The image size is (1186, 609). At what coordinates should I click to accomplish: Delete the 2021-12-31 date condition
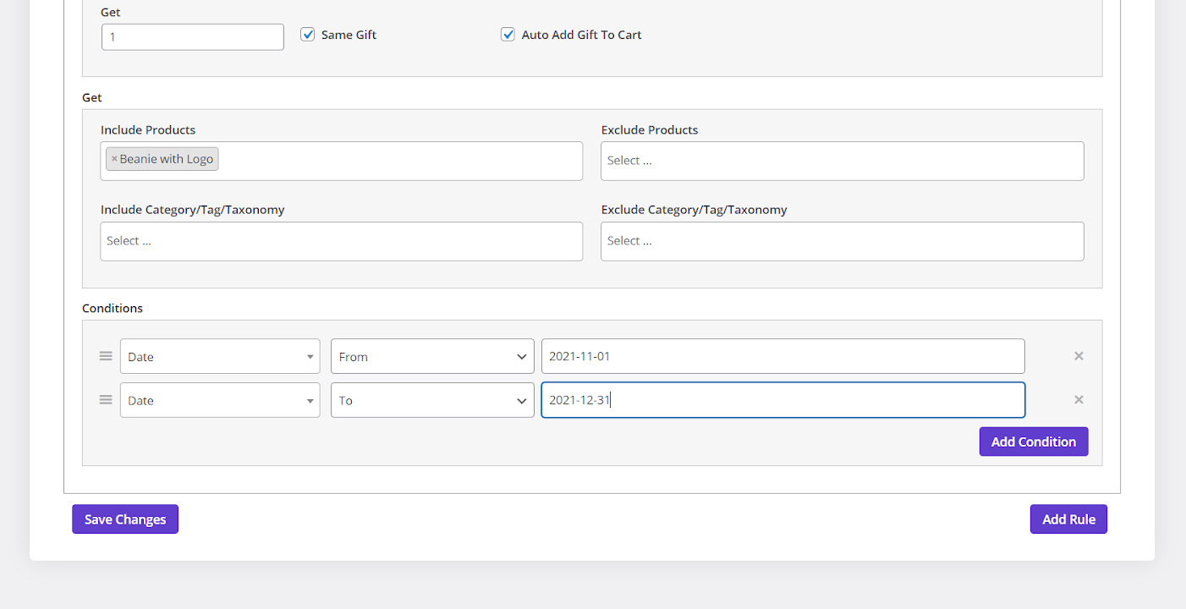click(x=1079, y=400)
